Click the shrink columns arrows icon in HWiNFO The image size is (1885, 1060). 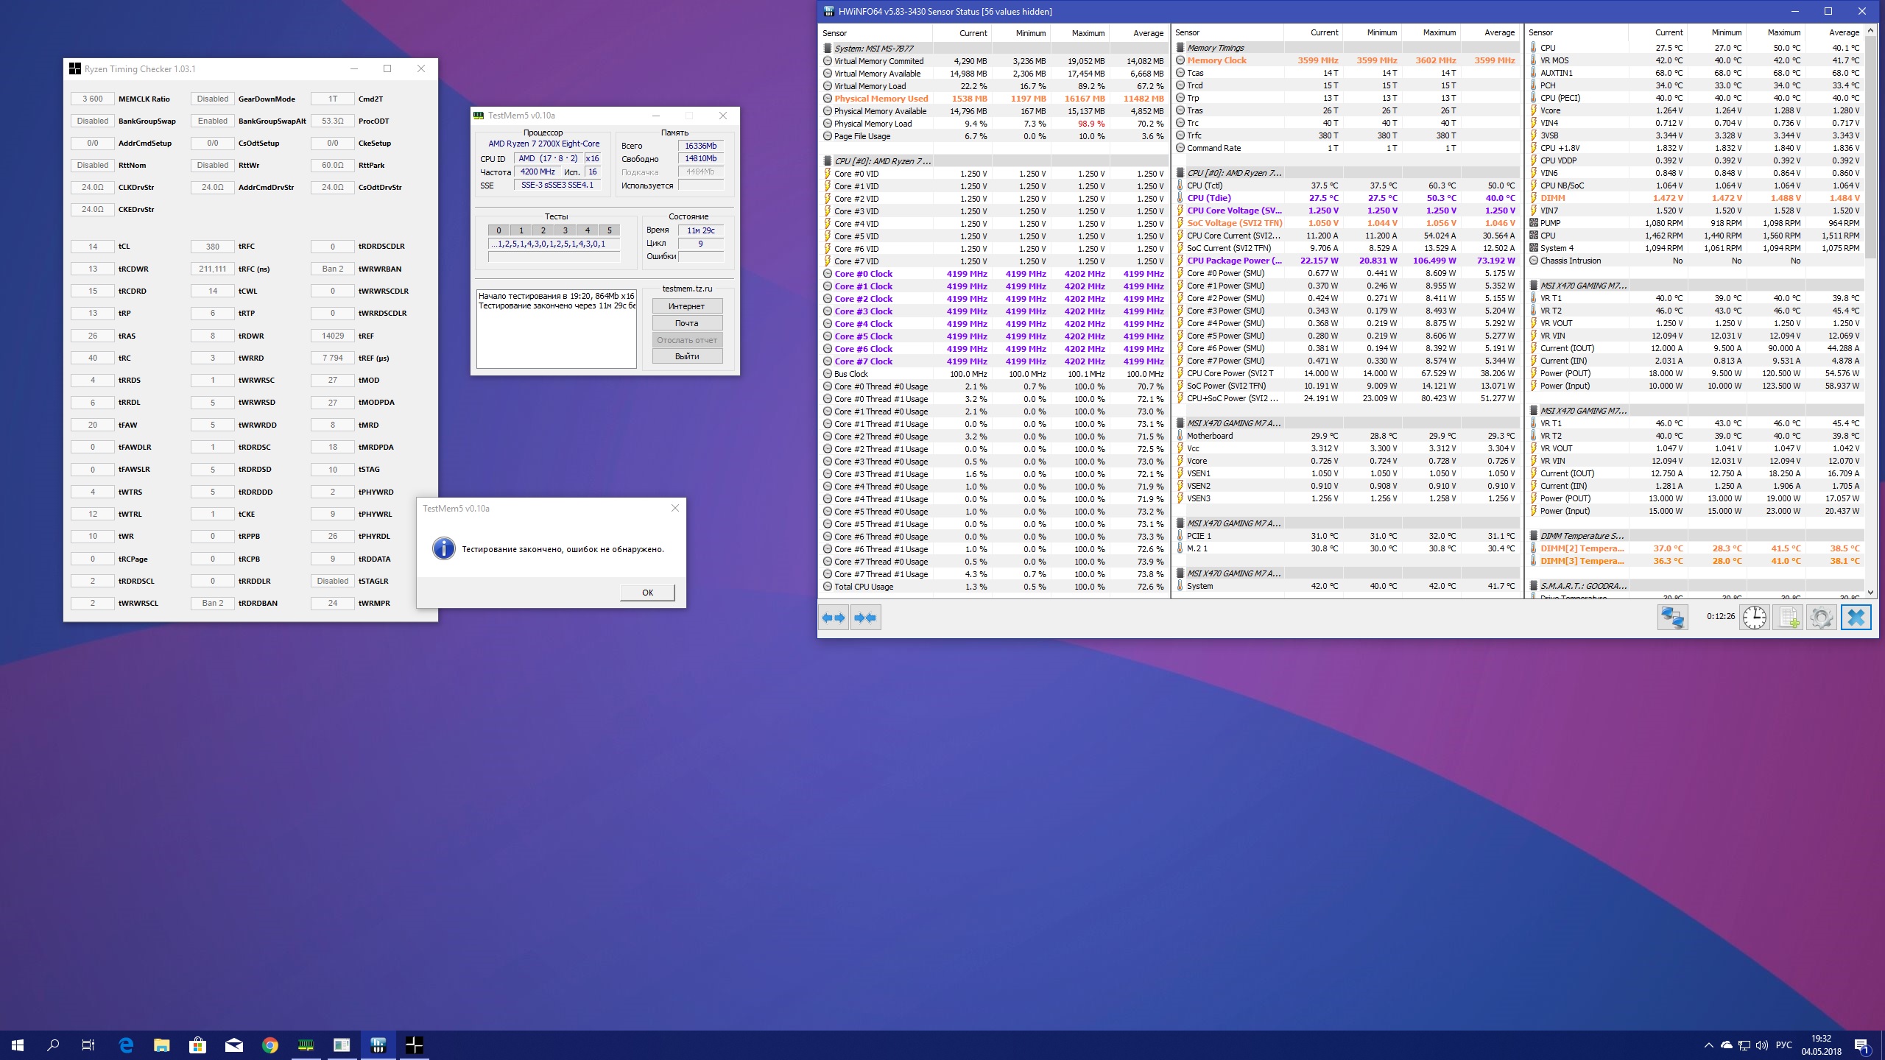866,618
